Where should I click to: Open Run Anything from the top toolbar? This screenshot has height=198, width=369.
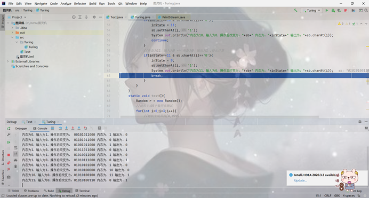[360, 10]
